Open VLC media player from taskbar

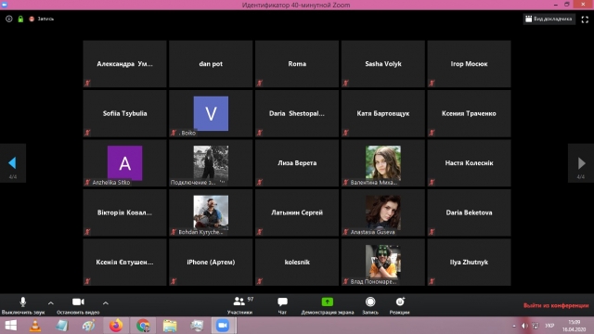click(35, 326)
